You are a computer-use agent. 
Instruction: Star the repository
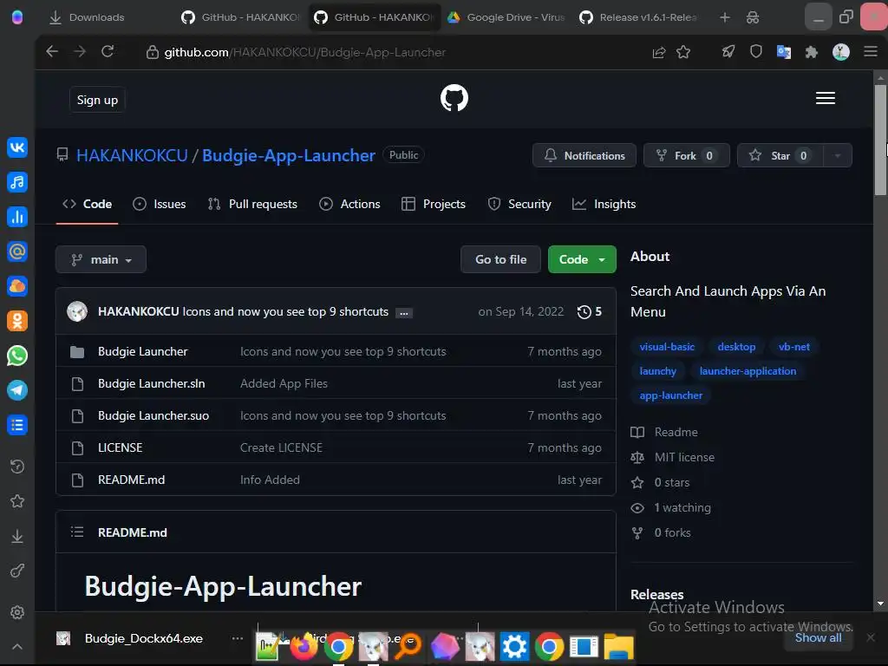point(780,155)
